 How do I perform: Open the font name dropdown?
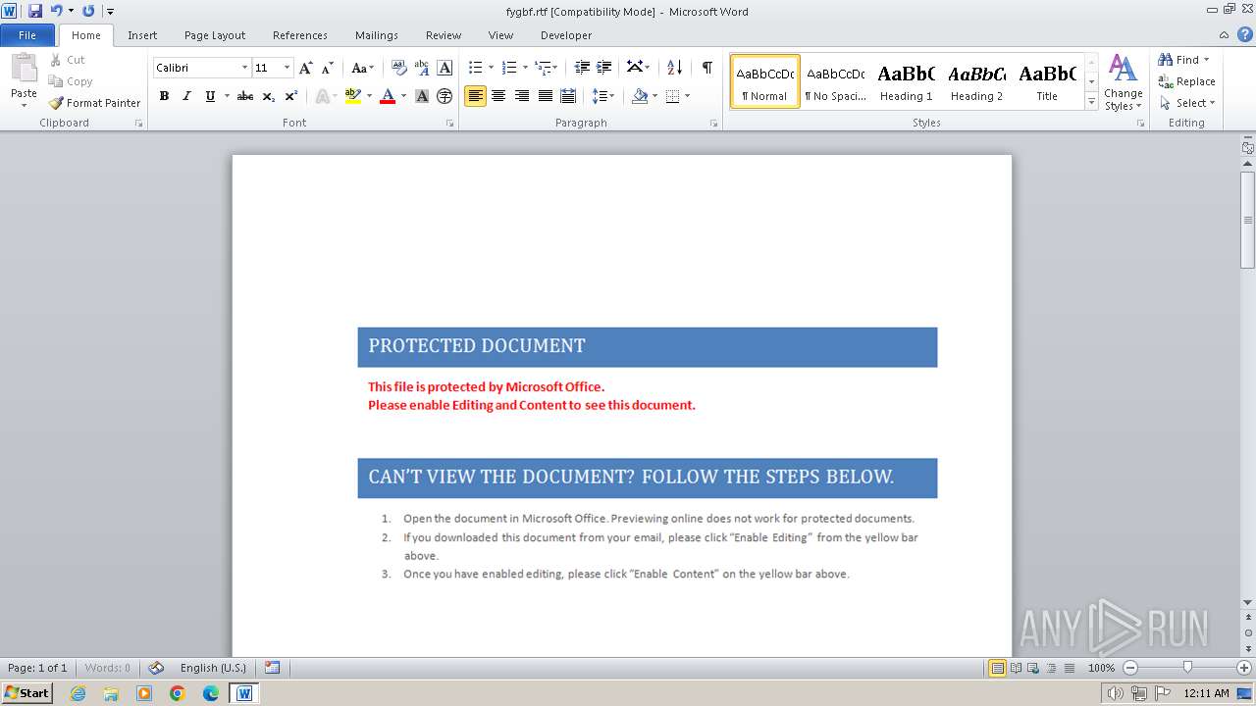click(244, 68)
